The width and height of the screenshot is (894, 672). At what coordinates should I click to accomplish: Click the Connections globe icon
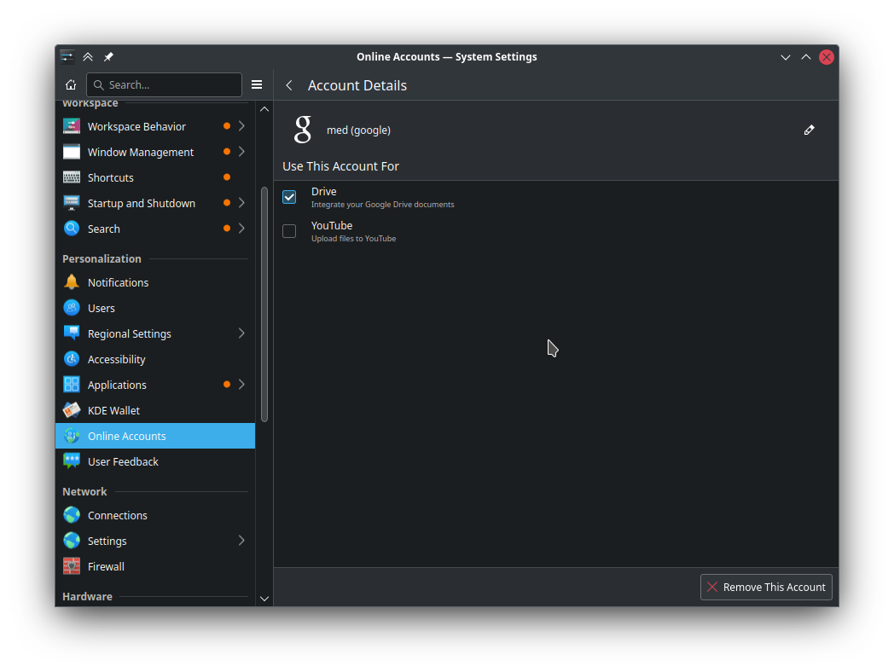tap(72, 515)
